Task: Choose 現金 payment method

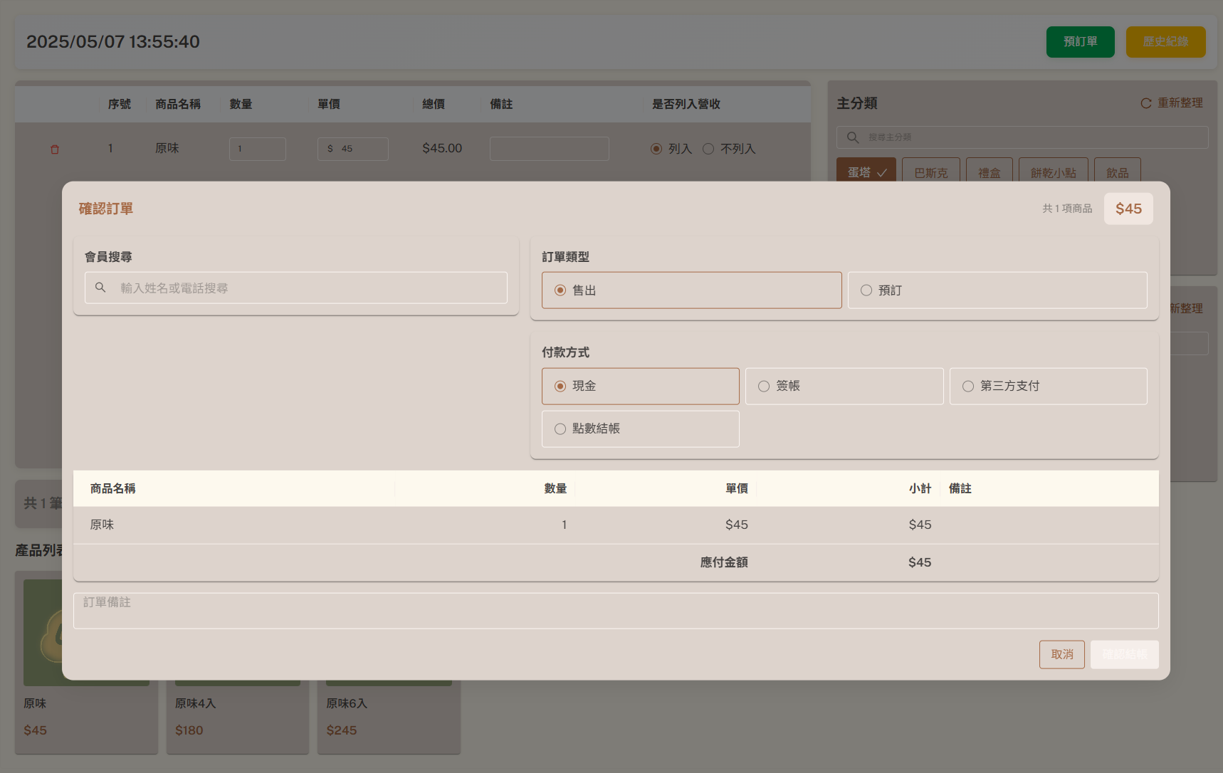Action: (x=640, y=386)
